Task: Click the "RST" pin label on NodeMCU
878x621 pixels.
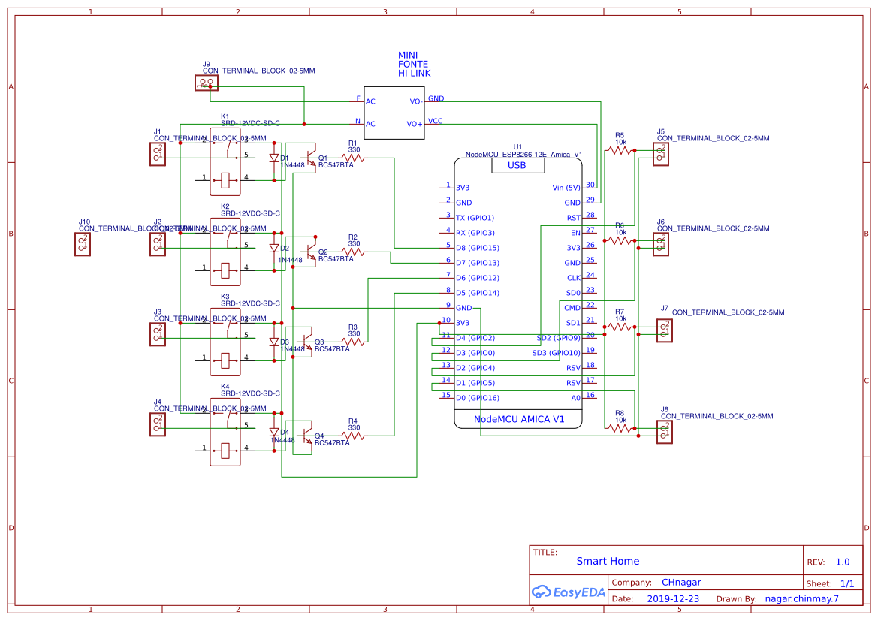Action: [573, 218]
